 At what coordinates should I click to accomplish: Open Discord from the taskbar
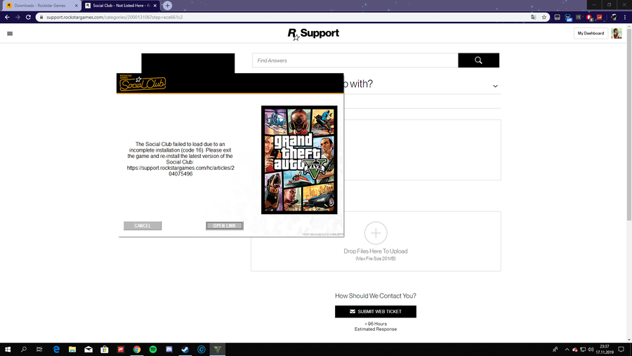click(169, 350)
